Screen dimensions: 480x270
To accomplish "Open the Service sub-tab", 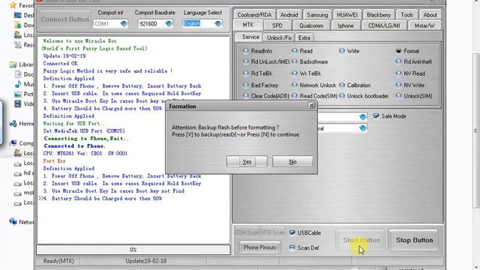I will pos(250,37).
